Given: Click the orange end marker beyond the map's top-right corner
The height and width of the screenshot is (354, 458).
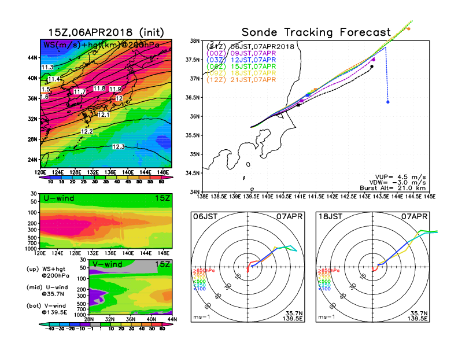Looking at the screenshot, I should [408, 28].
